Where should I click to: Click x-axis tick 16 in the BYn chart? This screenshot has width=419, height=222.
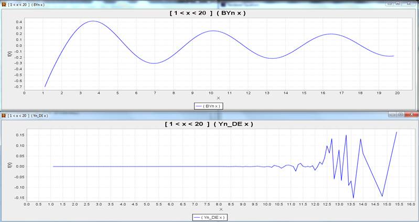coord(323,93)
